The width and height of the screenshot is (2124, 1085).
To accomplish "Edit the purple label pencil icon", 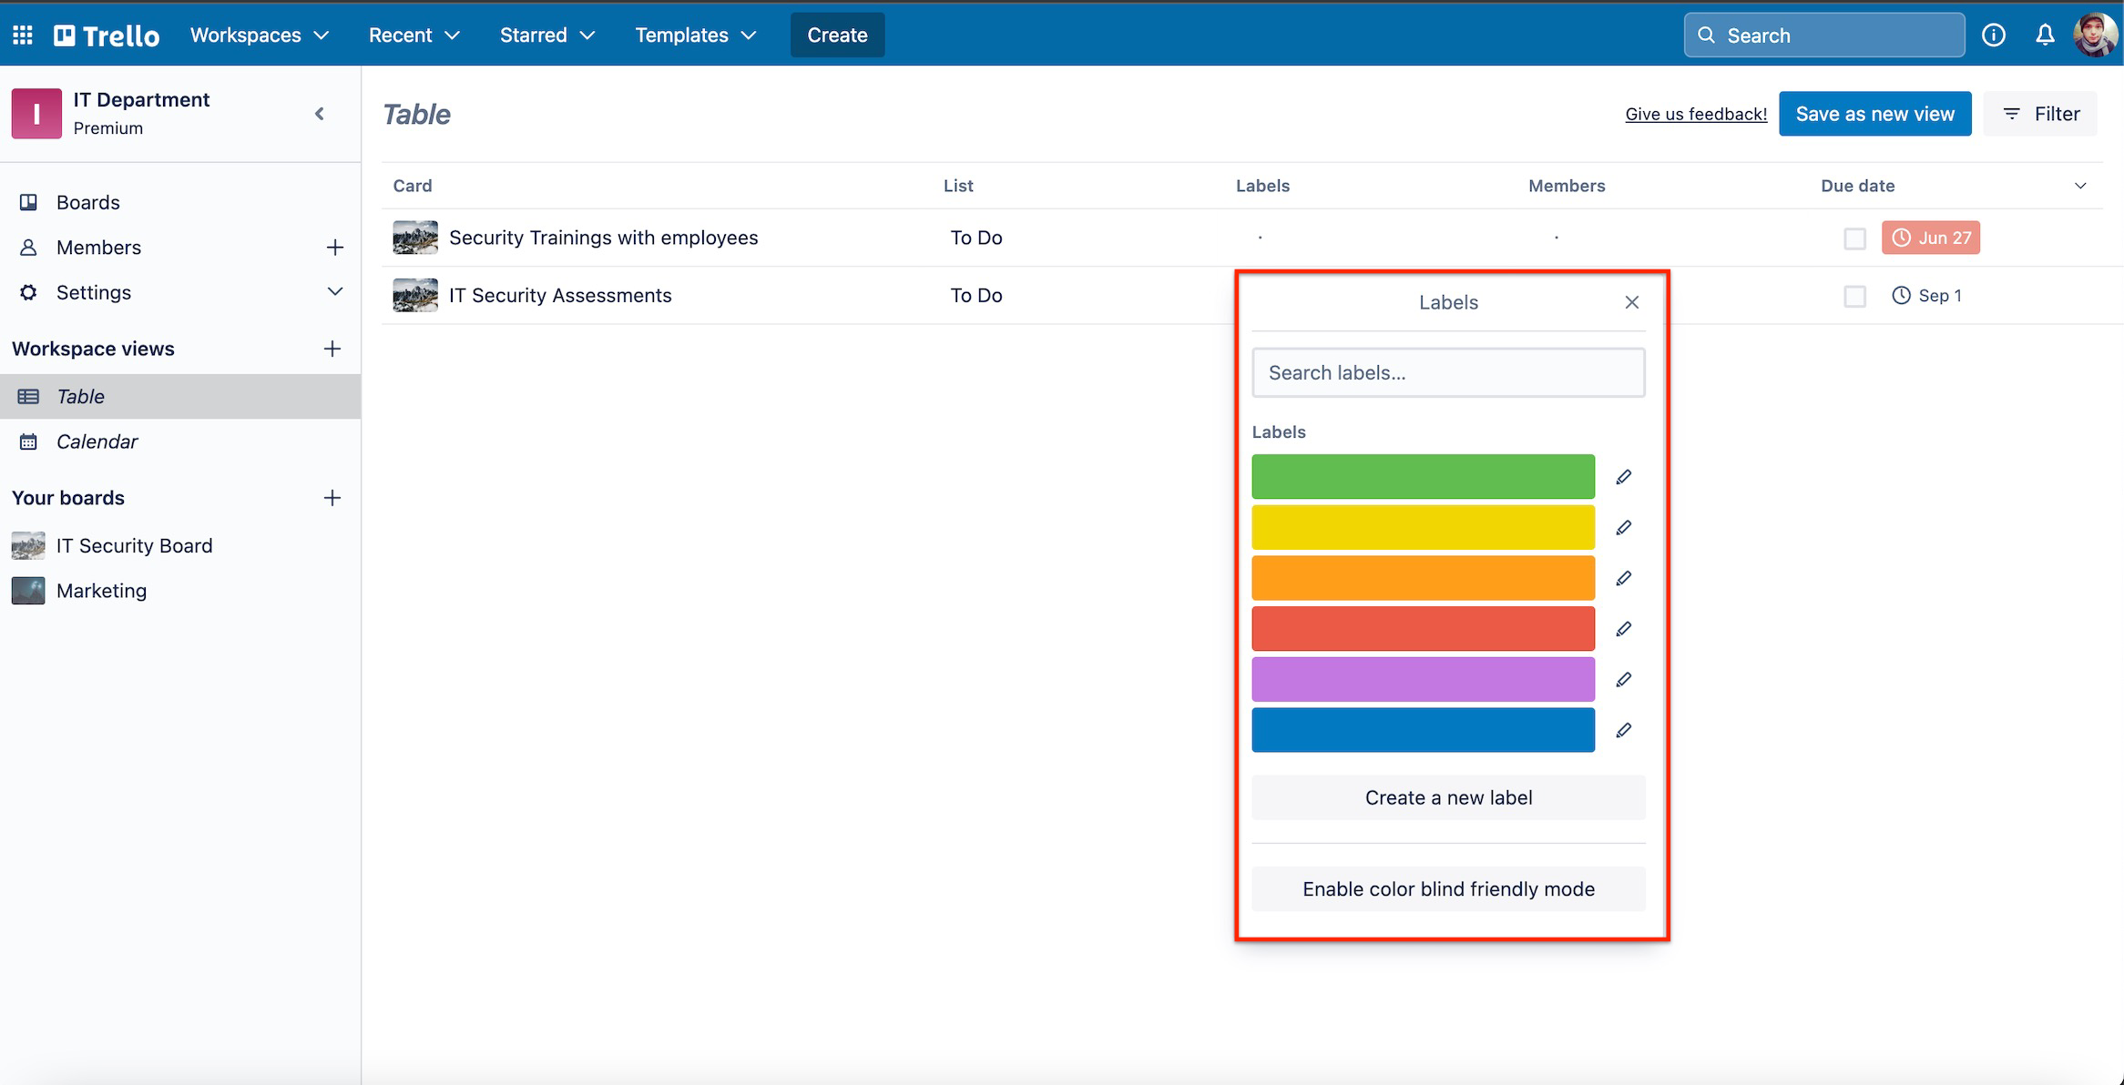I will (1623, 680).
